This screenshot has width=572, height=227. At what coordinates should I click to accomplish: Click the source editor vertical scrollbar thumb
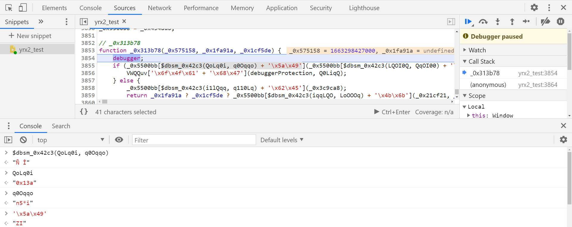[457, 92]
